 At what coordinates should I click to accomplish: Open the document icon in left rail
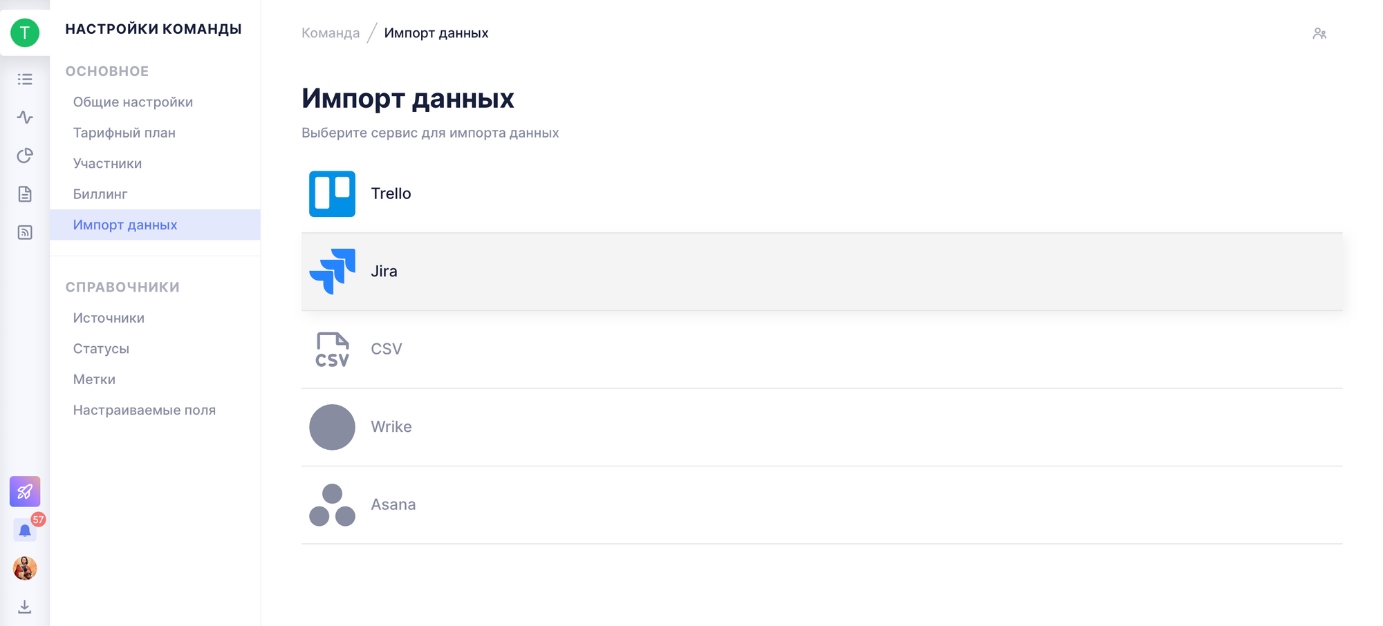(x=25, y=194)
